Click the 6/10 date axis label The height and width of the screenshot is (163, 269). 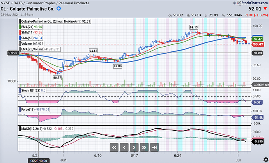tap(98, 156)
